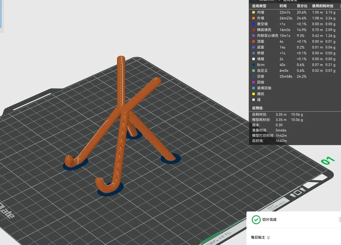The height and width of the screenshot is (245, 341).
Task: Click the 百分比 column header
Action: point(302,6)
